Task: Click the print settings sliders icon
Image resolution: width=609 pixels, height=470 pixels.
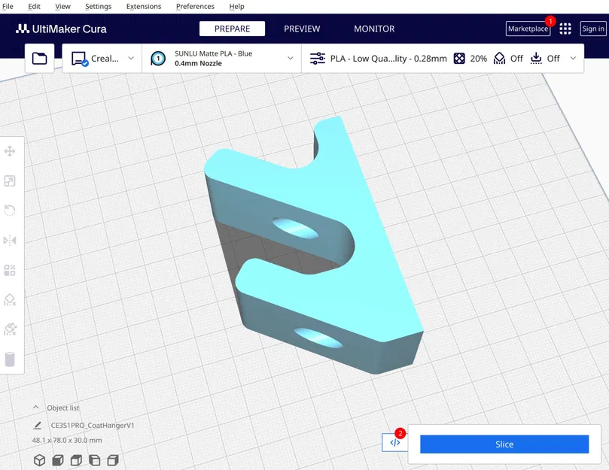Action: (318, 59)
